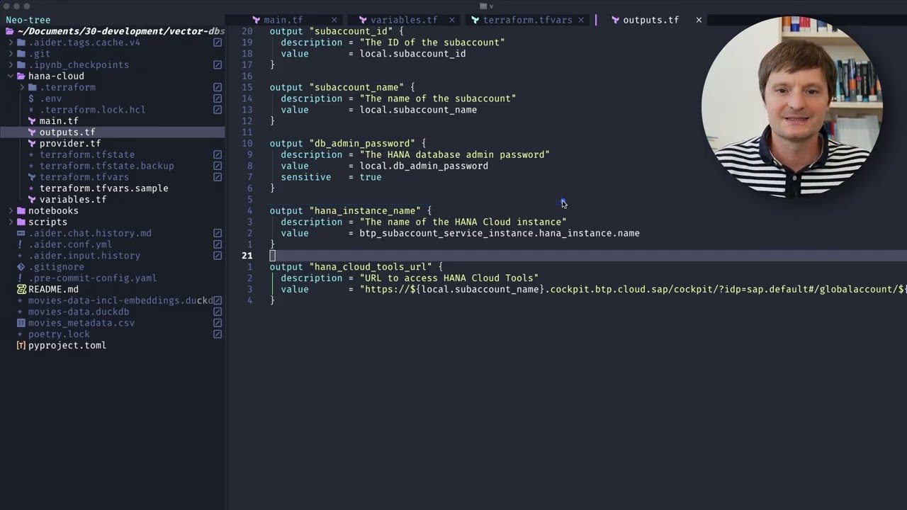Viewport: 907px width, 510px height.
Task: Click the Neo-tree panel title
Action: [28, 20]
